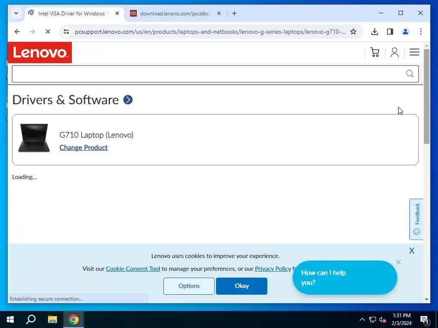Open the tab search dropdown arrow

click(x=16, y=13)
